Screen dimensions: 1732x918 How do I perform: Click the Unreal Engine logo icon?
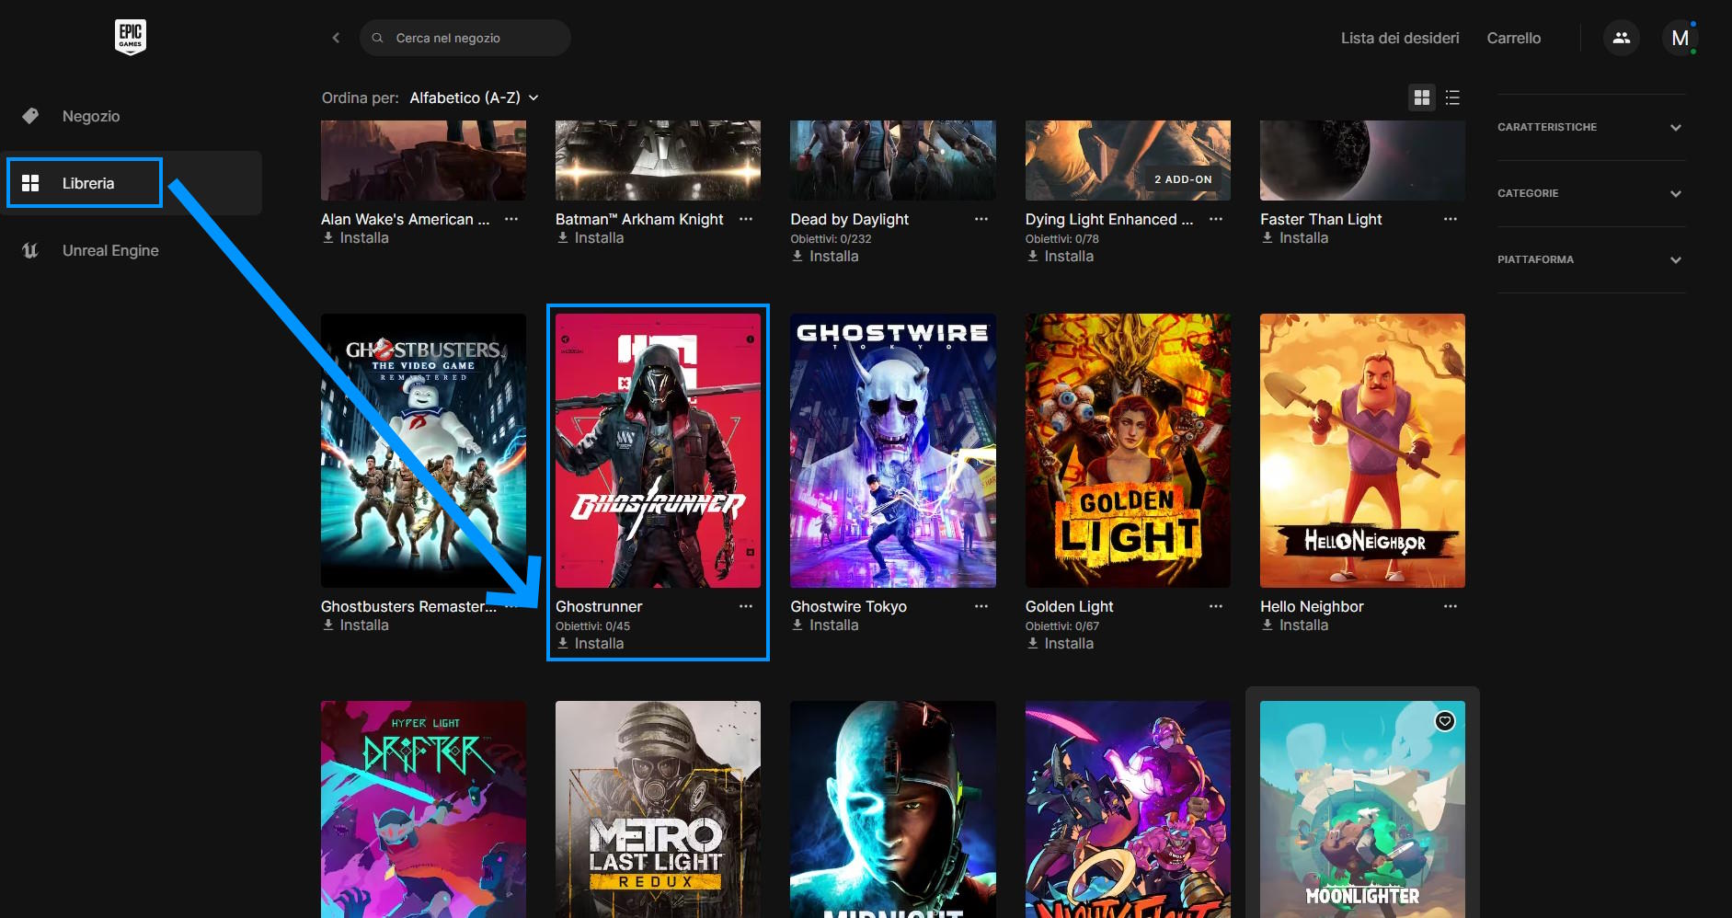pos(30,250)
